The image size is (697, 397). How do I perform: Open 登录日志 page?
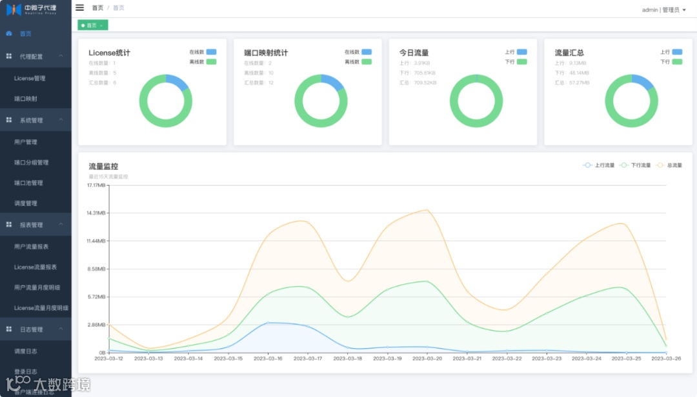(35, 372)
